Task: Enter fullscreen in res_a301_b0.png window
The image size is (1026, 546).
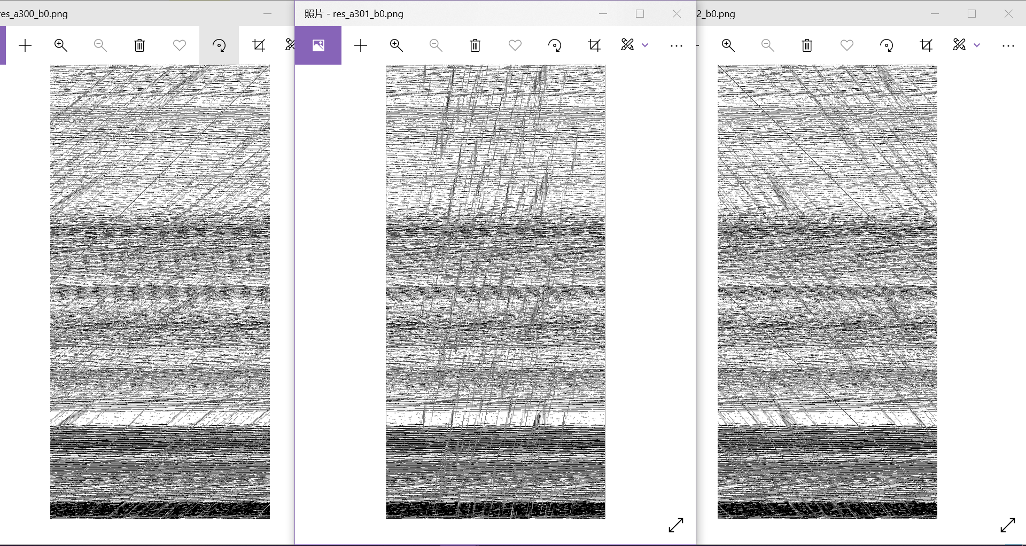Action: tap(676, 525)
